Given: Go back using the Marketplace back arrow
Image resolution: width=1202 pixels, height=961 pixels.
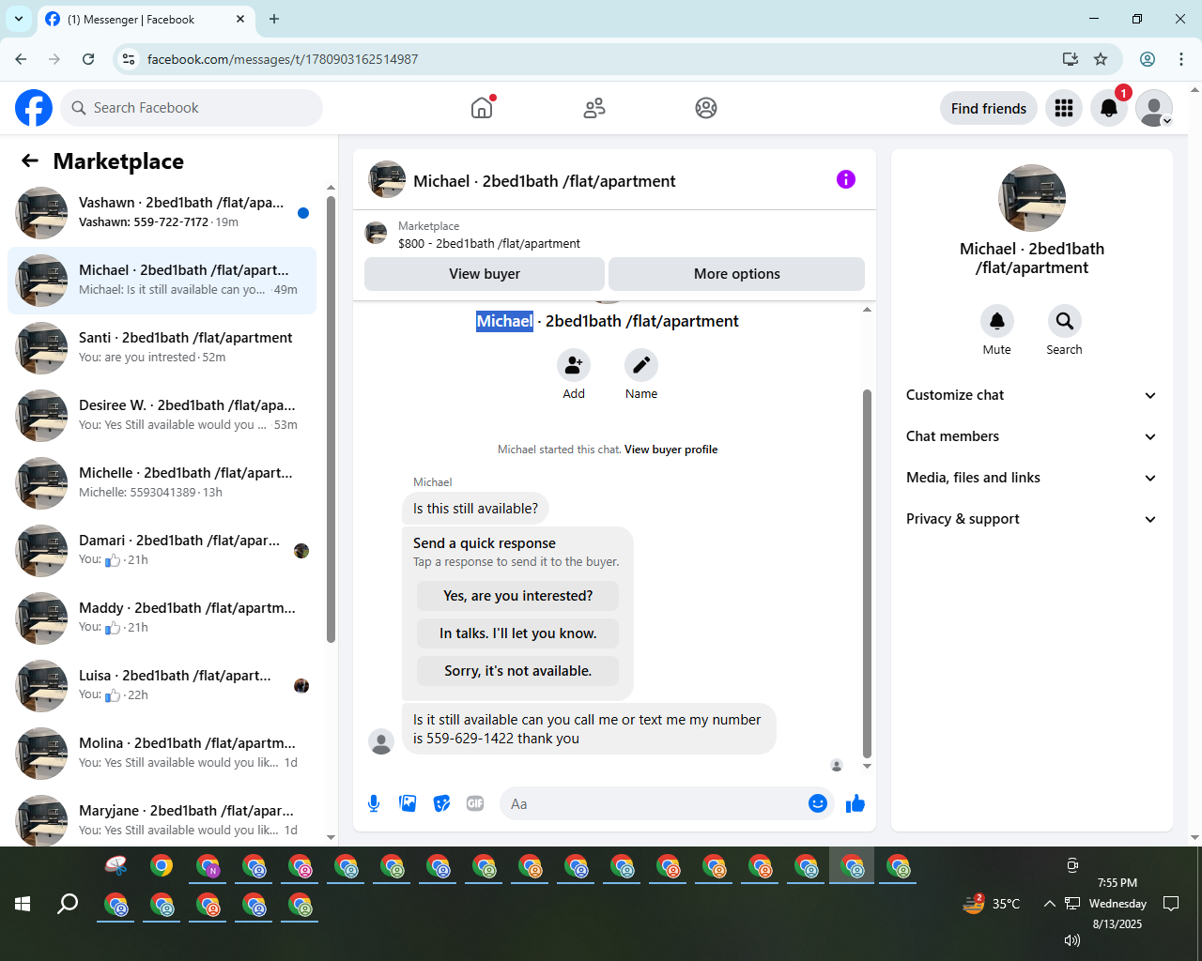Looking at the screenshot, I should point(30,161).
